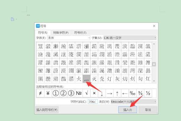Choose the per mille ‰ symbol
181x121 pixels.
pos(133,93)
